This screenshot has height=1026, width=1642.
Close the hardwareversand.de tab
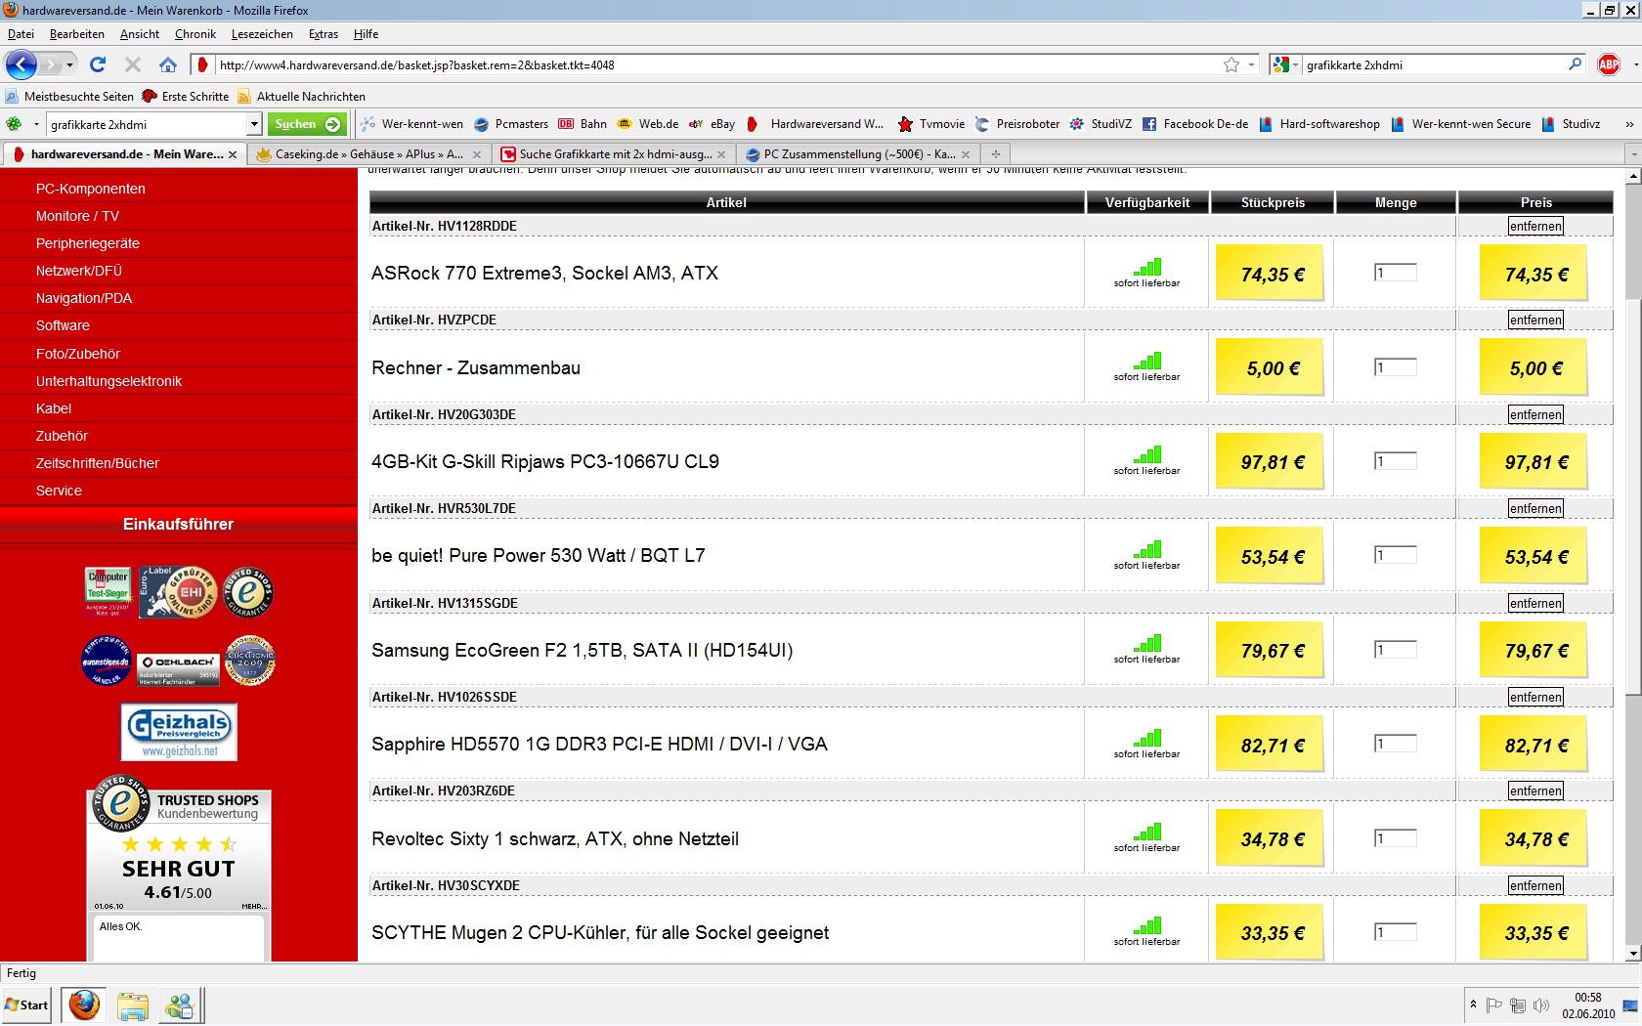coord(233,154)
